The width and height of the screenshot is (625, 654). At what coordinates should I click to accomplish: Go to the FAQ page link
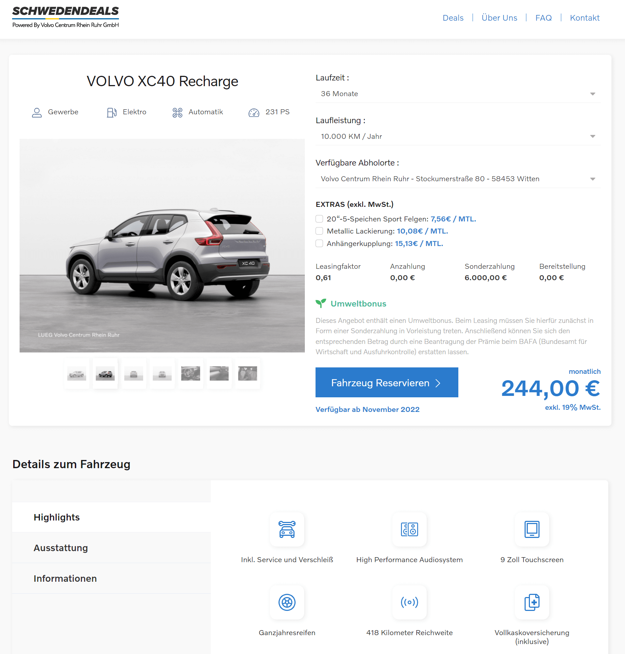543,18
